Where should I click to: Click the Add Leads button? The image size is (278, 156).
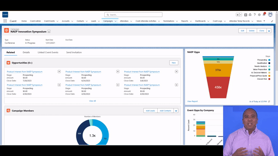tap(150, 111)
